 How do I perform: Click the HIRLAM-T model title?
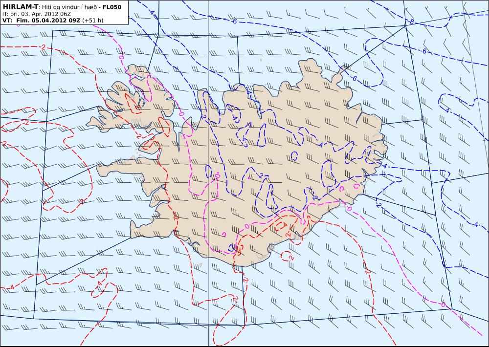[x=20, y=6]
